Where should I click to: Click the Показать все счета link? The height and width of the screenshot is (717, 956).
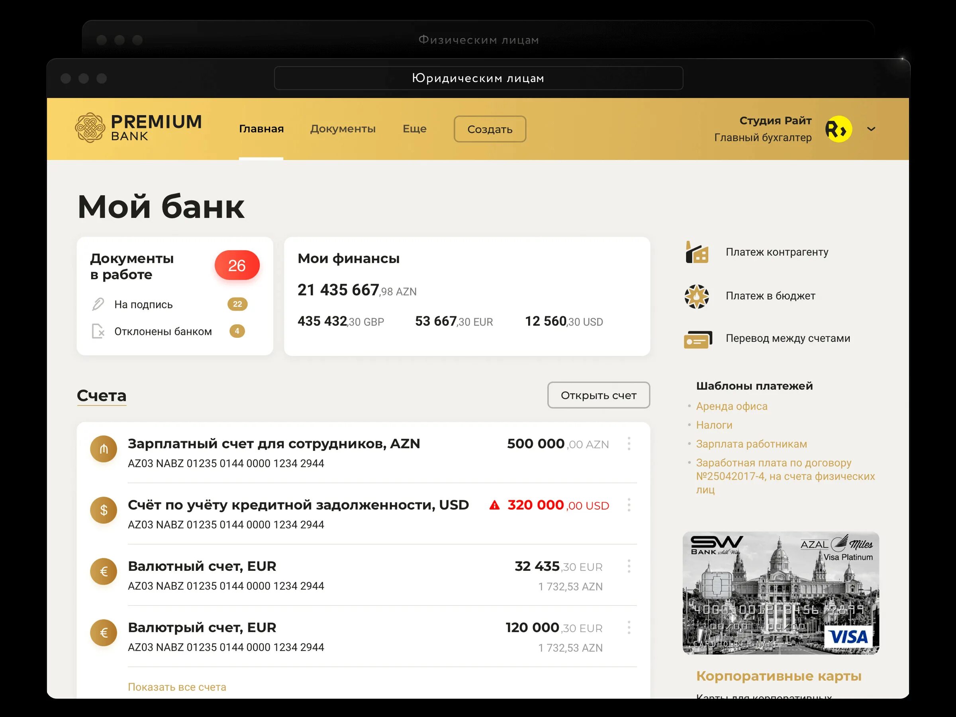point(177,687)
